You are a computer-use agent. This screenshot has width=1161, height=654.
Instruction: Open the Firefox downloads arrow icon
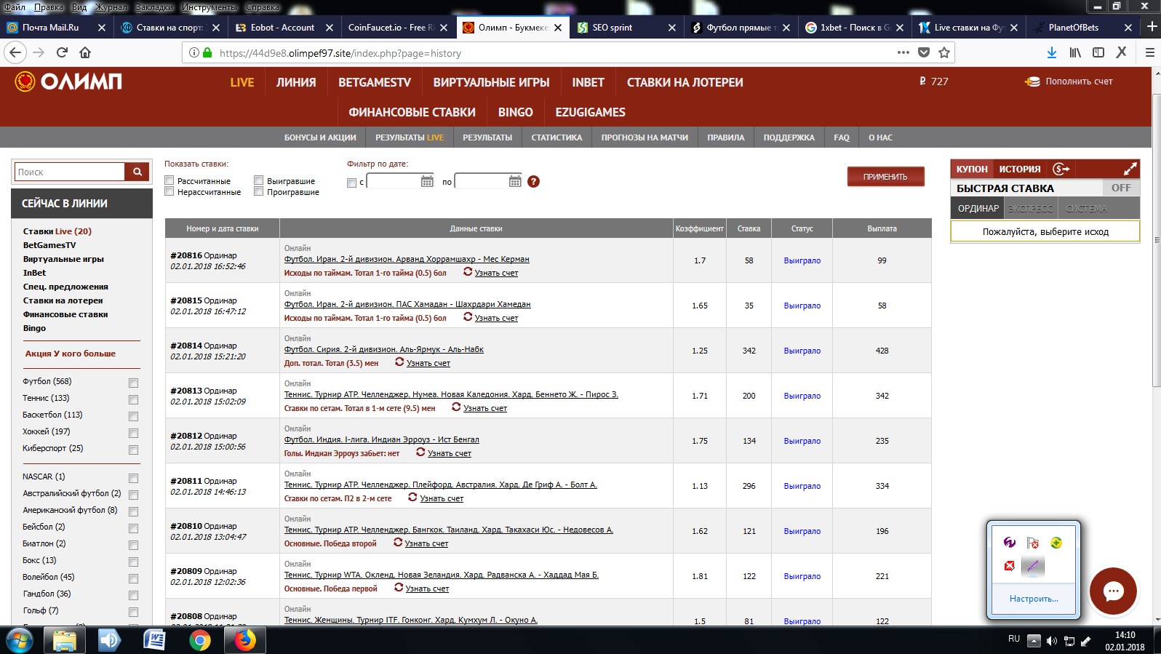[1052, 52]
